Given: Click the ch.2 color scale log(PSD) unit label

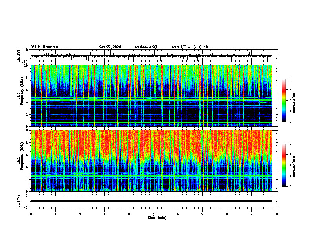Looking at the screenshot, I should (x=294, y=167).
